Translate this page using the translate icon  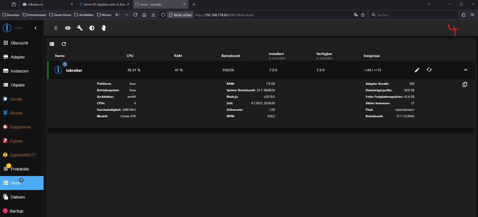(356, 15)
